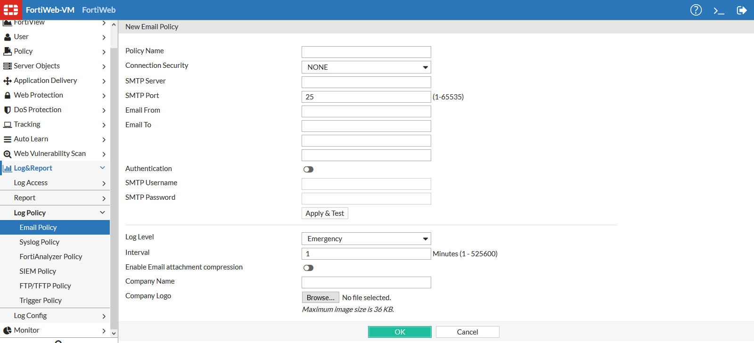754x343 pixels.
Task: Open the Log Level dropdown
Action: [366, 239]
